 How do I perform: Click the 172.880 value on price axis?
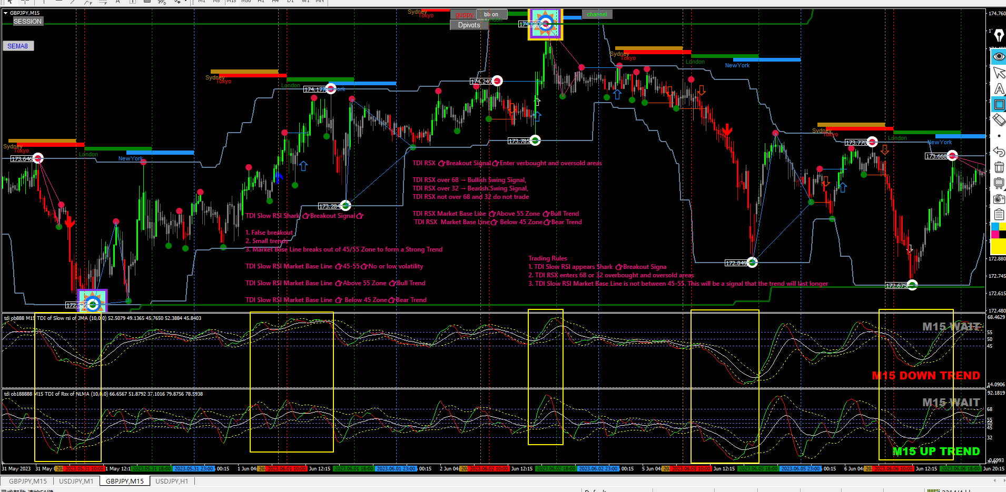[997, 259]
